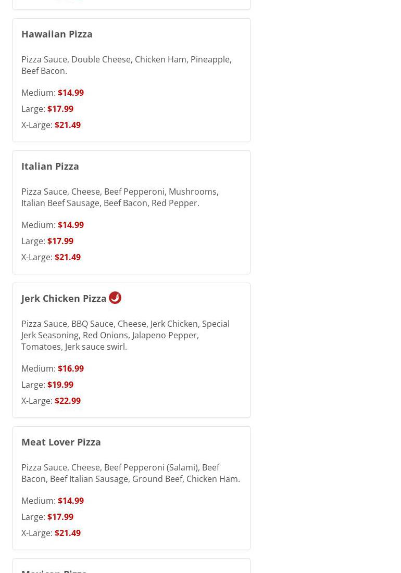Click the Jerk Chicken Pizza ingredients description
The image size is (401, 573).
coord(126,335)
